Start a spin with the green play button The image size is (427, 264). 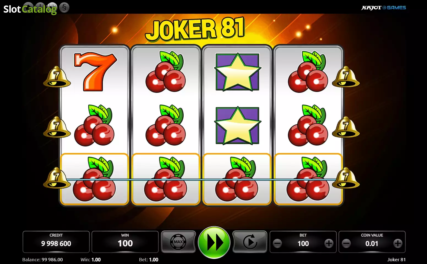214,243
